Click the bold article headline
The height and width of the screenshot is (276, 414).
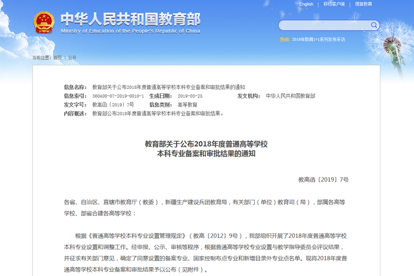pyautogui.click(x=206, y=149)
